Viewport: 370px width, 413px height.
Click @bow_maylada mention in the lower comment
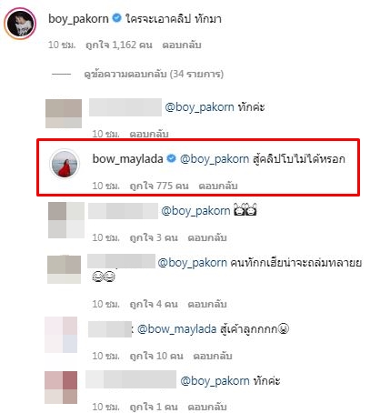tap(177, 329)
